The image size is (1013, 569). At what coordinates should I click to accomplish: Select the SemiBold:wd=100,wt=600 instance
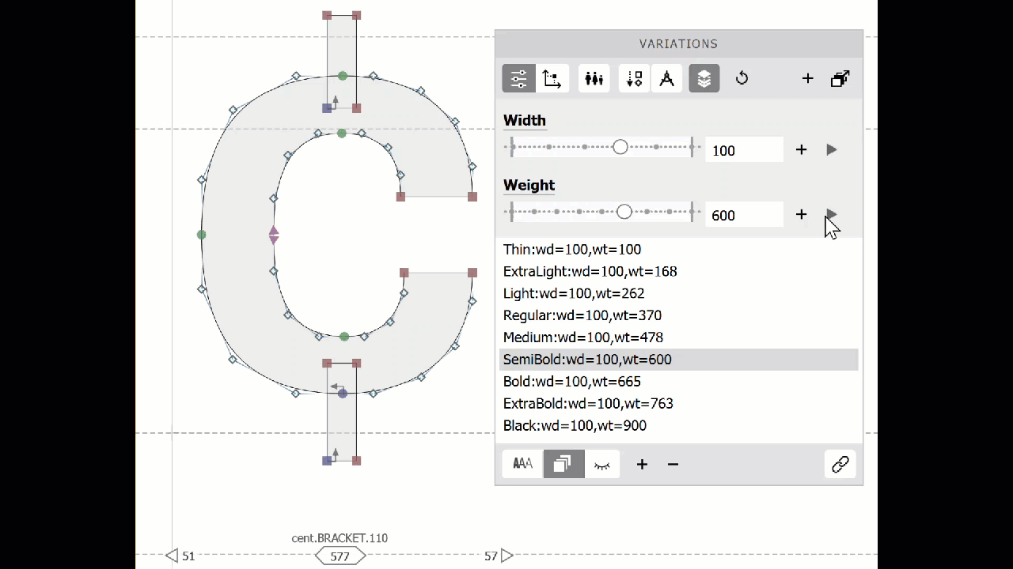pyautogui.click(x=679, y=360)
